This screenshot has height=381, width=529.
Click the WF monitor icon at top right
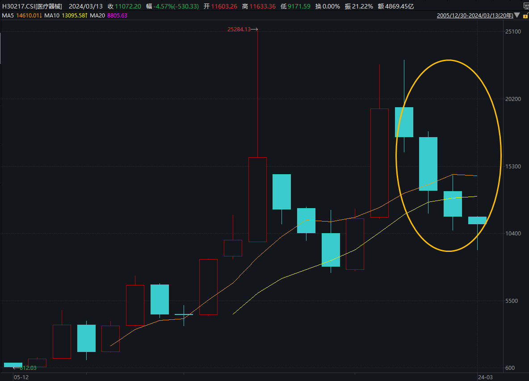(x=526, y=6)
